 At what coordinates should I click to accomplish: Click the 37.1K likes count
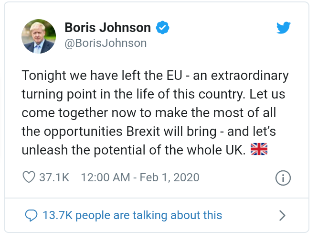click(x=54, y=177)
